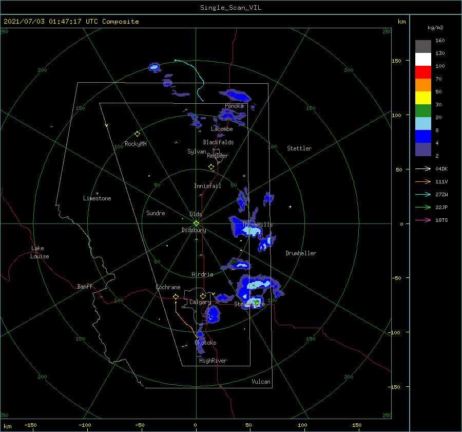Click the white plus marker west of Drumheller
This screenshot has height=432, width=462.
[x=290, y=206]
